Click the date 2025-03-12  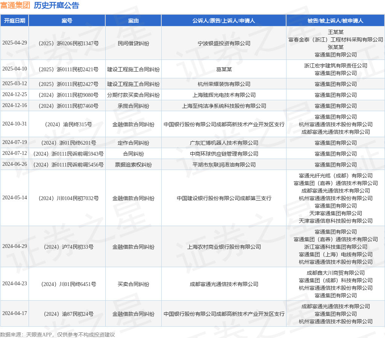click(15, 84)
